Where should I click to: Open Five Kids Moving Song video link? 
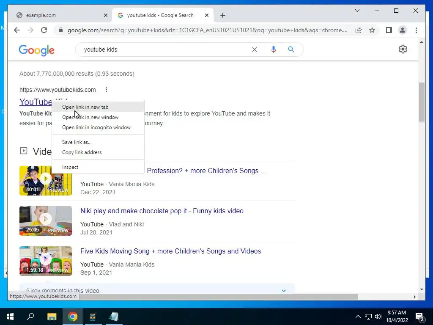(171, 251)
